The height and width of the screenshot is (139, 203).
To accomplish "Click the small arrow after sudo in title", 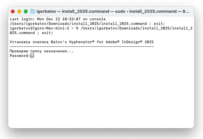I will point(127,11).
